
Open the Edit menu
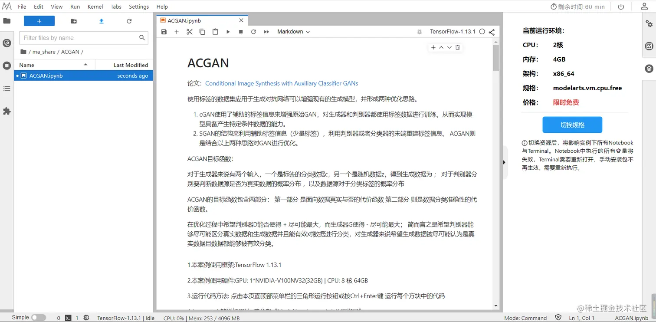click(x=39, y=7)
